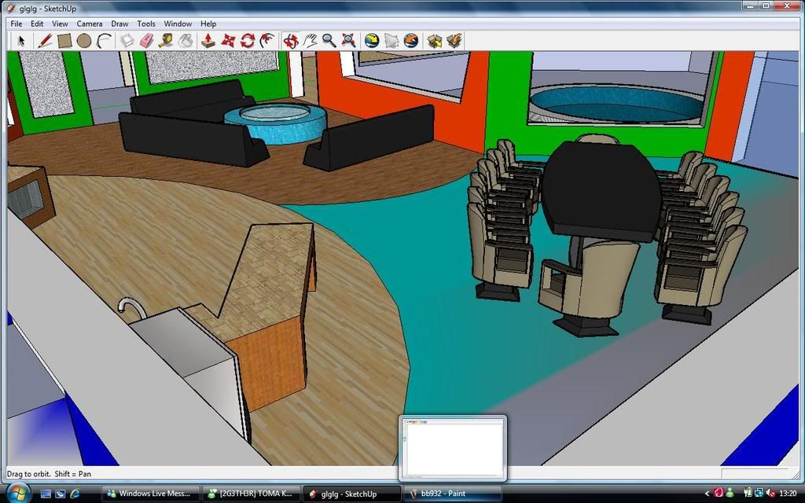
Task: Select the arrow Select tool
Action: (21, 40)
